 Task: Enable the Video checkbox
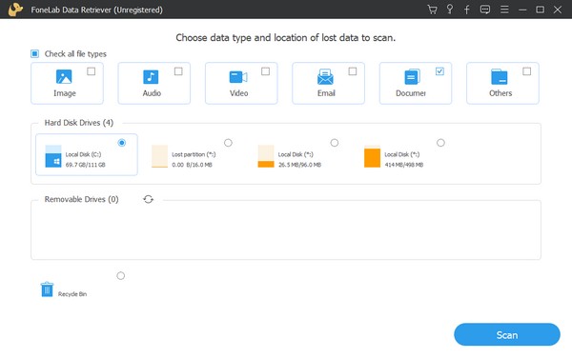266,71
